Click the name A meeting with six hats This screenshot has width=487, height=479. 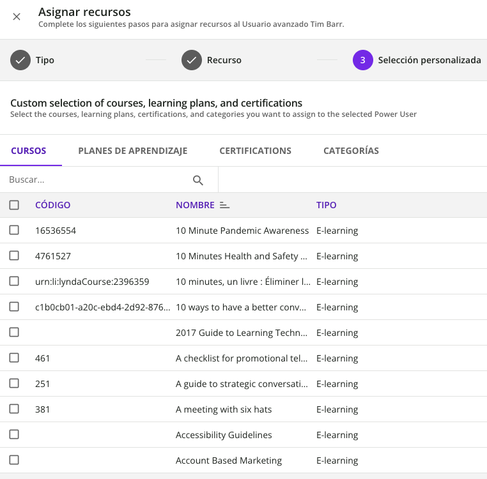(x=224, y=409)
